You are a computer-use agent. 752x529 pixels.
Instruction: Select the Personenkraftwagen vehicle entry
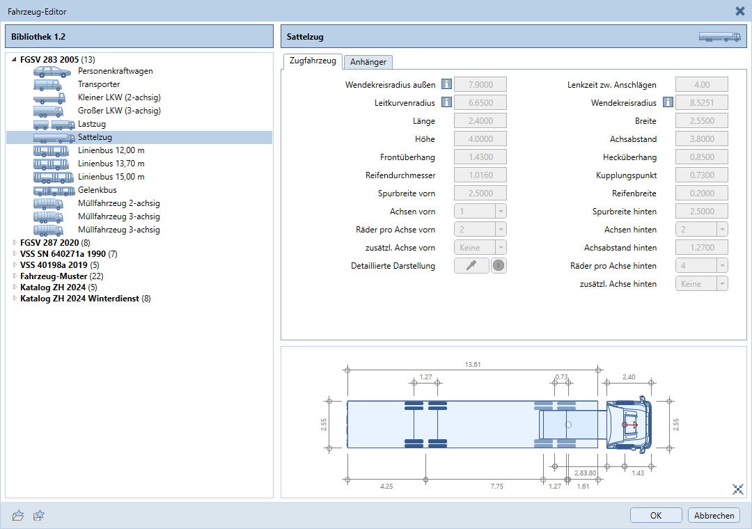point(115,71)
